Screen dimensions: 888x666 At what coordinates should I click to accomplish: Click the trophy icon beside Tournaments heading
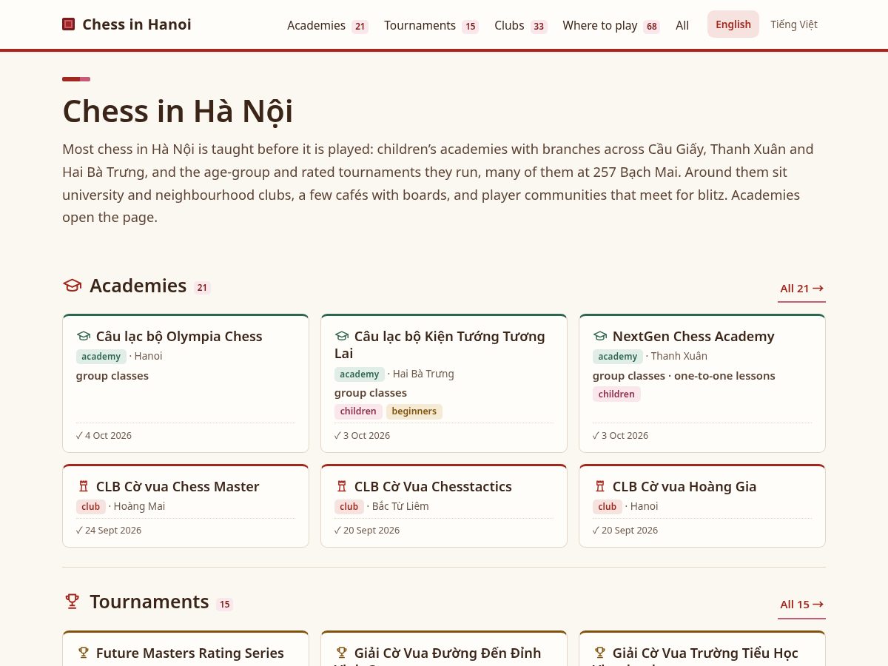(x=72, y=602)
